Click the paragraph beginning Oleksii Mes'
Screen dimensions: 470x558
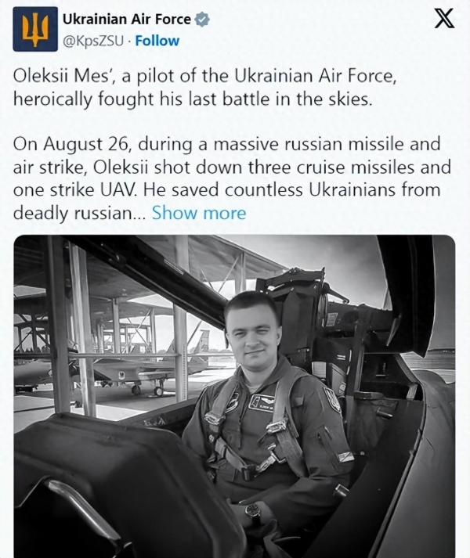205,88
